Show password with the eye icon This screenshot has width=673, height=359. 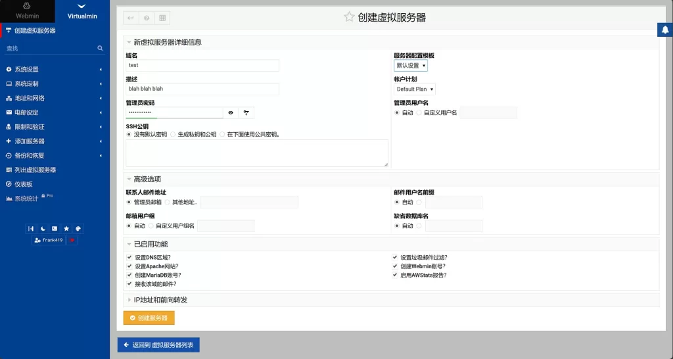tap(231, 113)
